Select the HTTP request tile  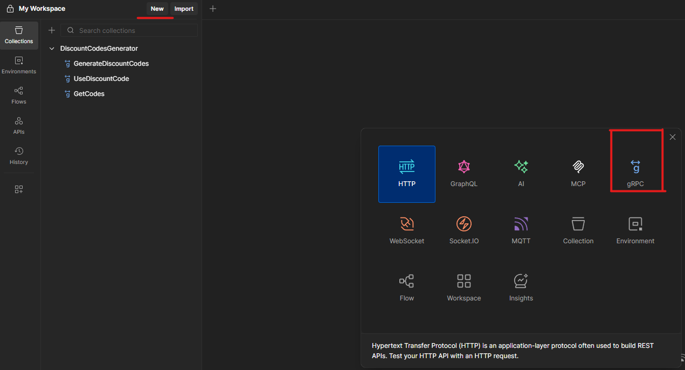[x=407, y=174]
